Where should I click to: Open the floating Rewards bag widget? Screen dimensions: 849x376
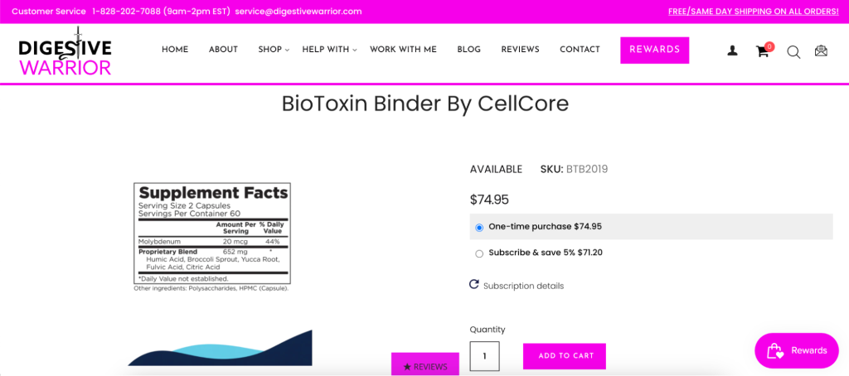point(797,350)
